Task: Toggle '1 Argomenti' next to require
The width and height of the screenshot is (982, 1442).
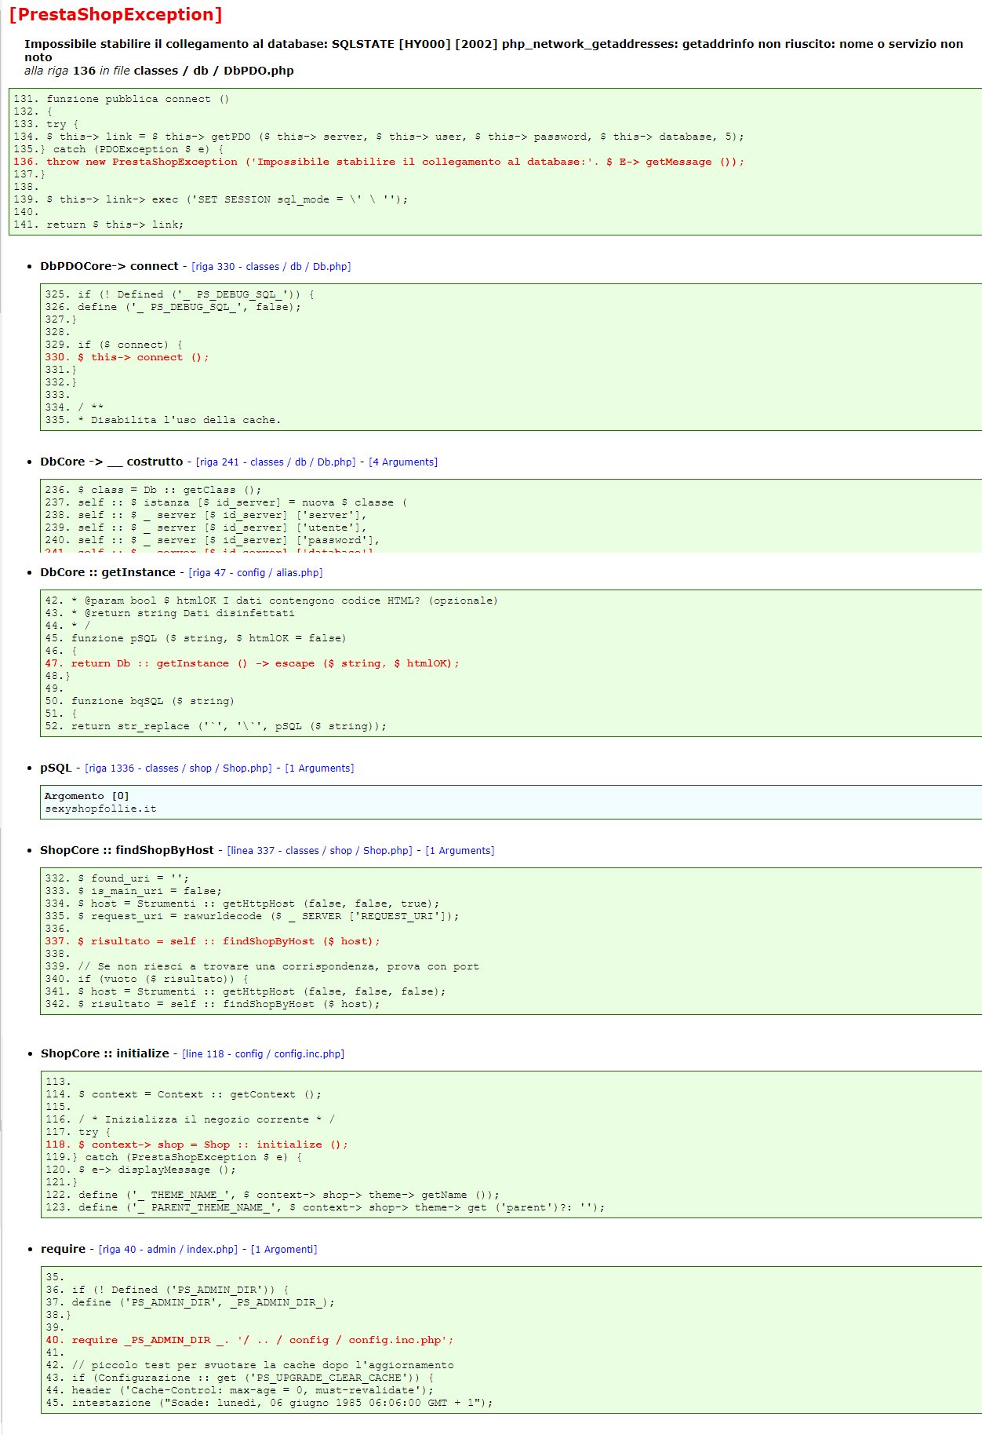Action: [284, 1250]
